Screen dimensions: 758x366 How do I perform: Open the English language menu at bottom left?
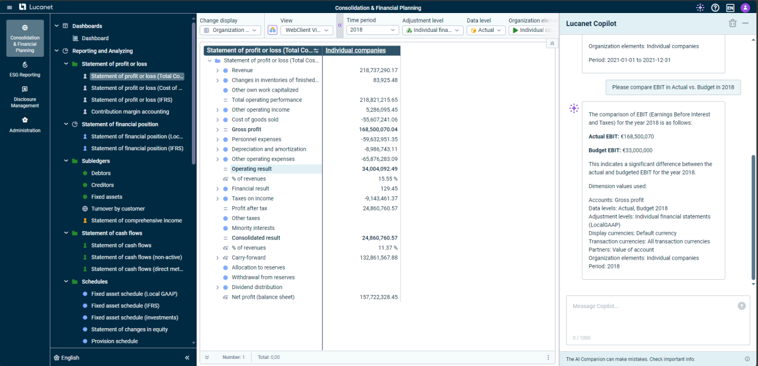65,357
